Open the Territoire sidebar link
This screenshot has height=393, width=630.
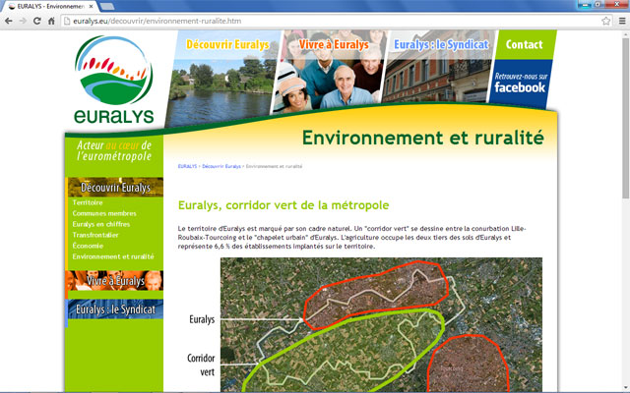tap(88, 202)
